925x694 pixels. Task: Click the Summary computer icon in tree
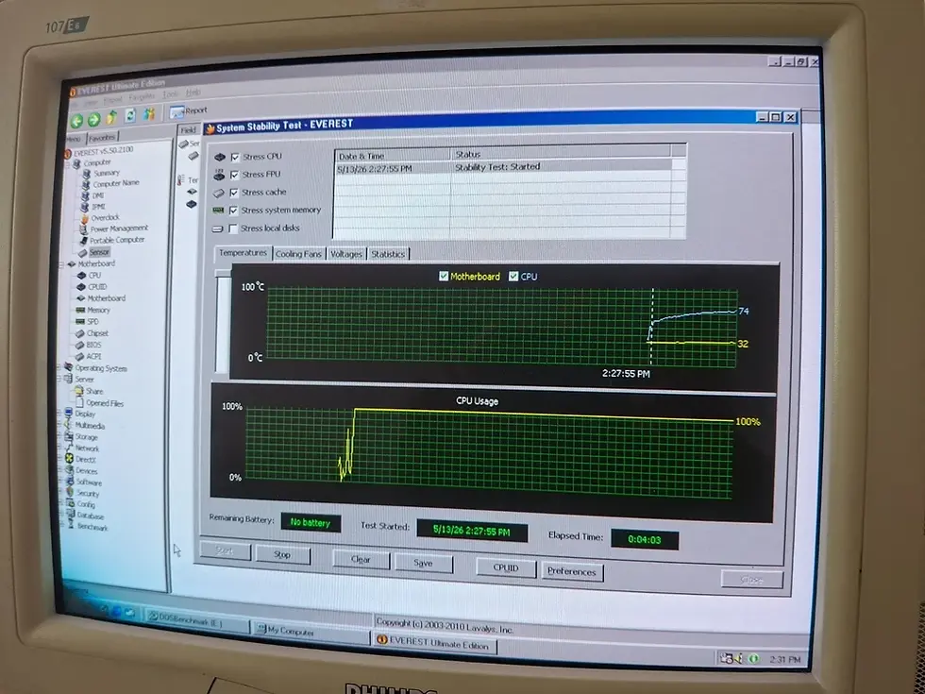pyautogui.click(x=86, y=174)
